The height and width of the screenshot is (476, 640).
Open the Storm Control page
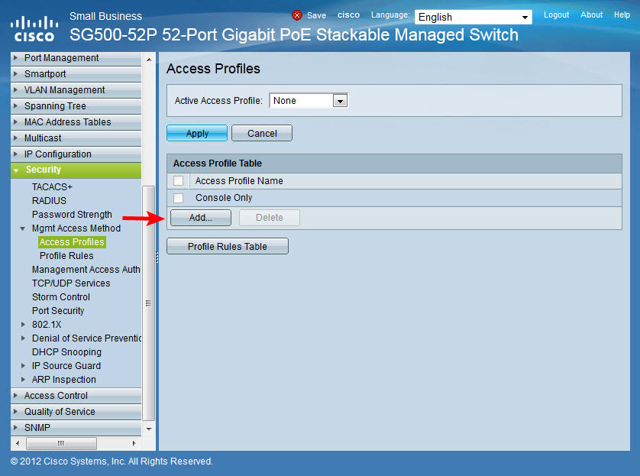(x=61, y=297)
